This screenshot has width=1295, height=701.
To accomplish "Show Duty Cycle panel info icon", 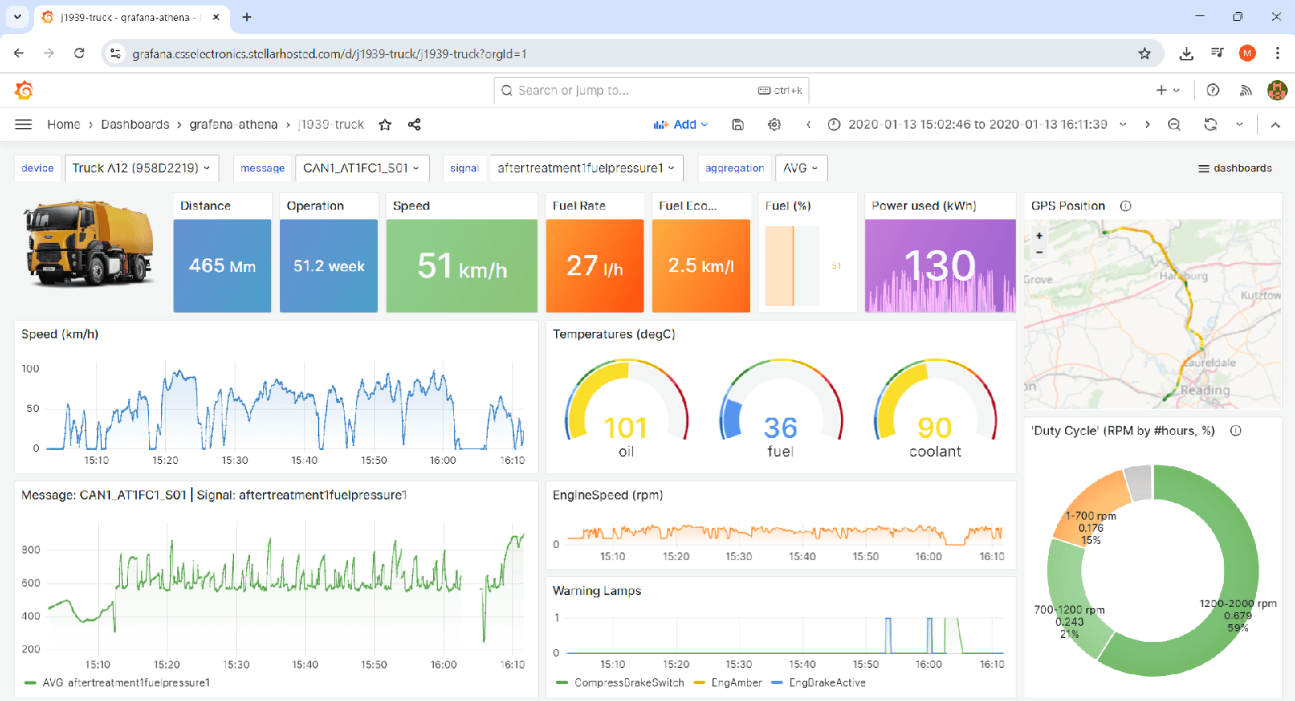I will 1236,431.
